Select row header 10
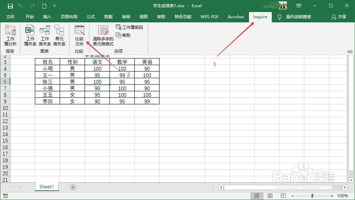Viewport: 355px width, 200px height. 5,108
